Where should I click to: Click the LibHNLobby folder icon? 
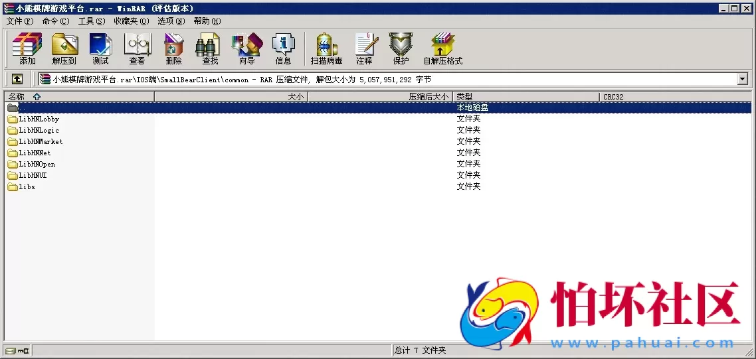tap(13, 119)
